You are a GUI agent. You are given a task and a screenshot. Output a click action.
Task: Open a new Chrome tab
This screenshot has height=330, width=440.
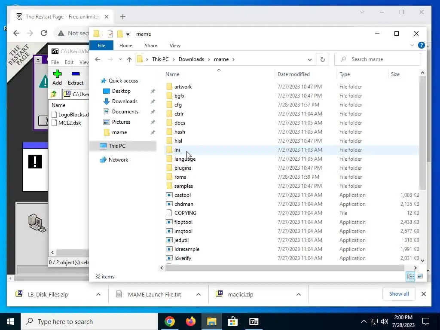click(x=122, y=17)
